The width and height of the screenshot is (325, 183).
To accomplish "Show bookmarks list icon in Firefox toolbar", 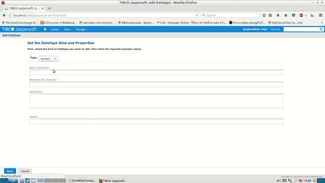I will click(270, 15).
